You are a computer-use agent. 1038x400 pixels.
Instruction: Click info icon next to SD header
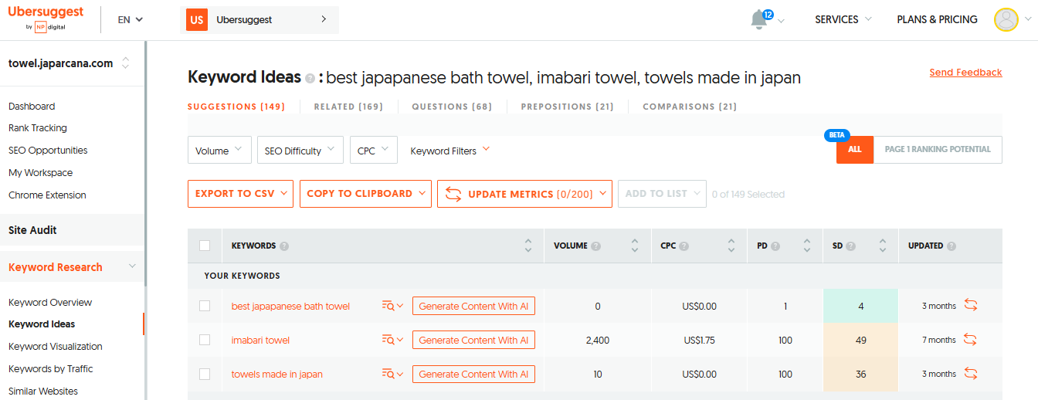[851, 246]
